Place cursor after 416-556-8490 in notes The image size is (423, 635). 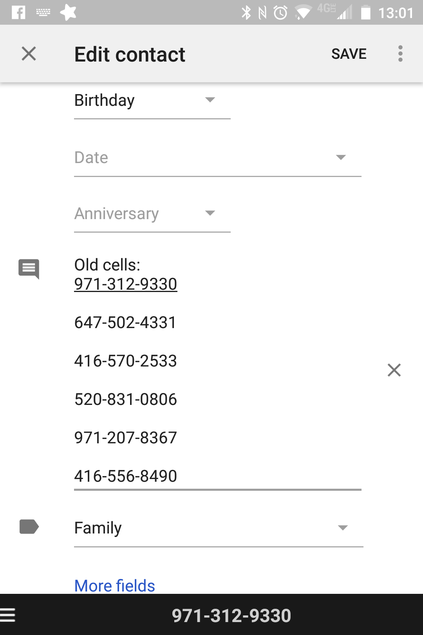[x=179, y=476]
